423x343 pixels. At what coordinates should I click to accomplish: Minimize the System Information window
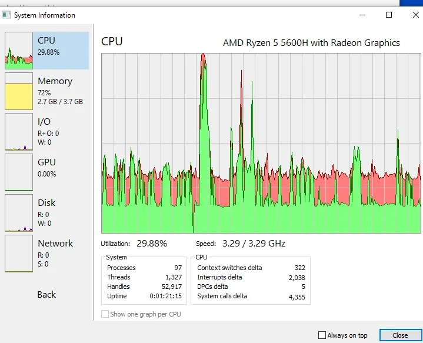coord(362,15)
